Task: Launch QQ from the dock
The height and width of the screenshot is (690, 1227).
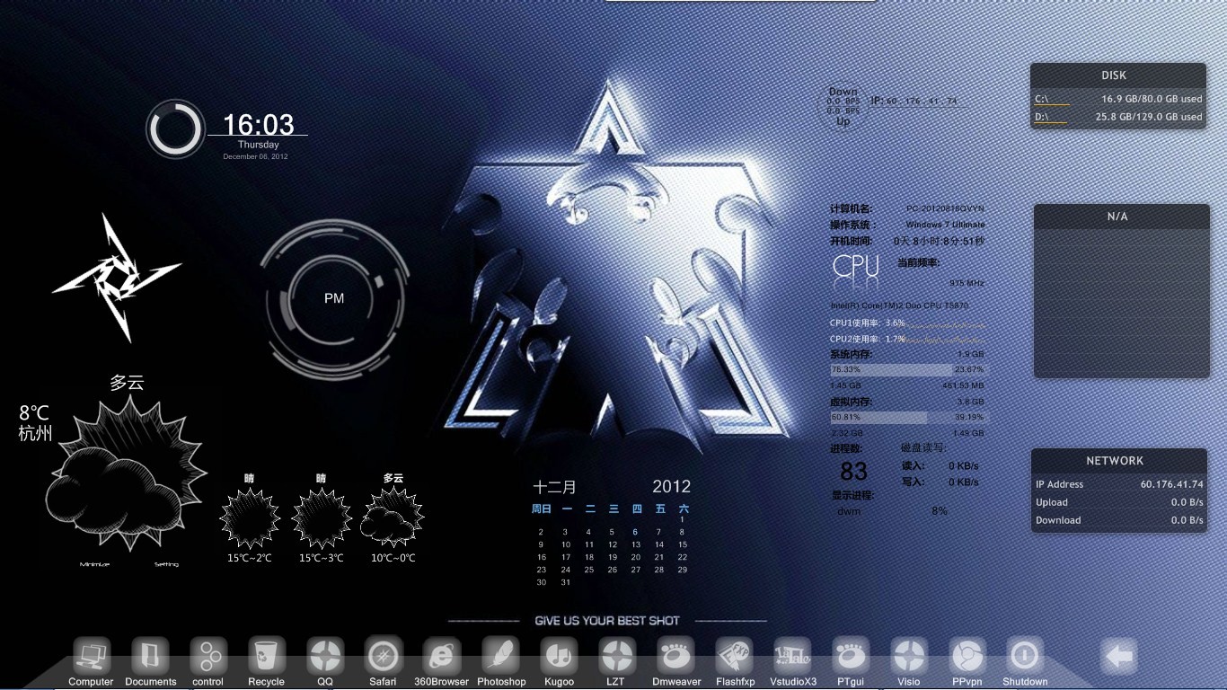Action: click(324, 656)
